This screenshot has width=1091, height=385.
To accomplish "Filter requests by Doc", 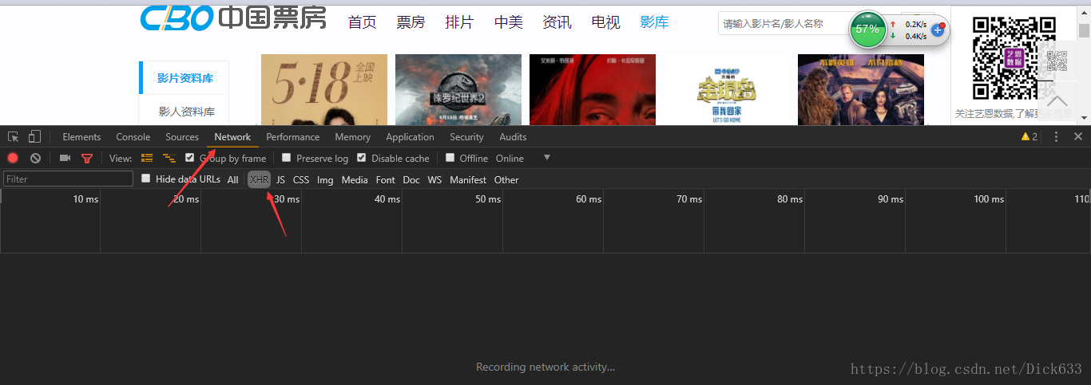I will click(411, 179).
